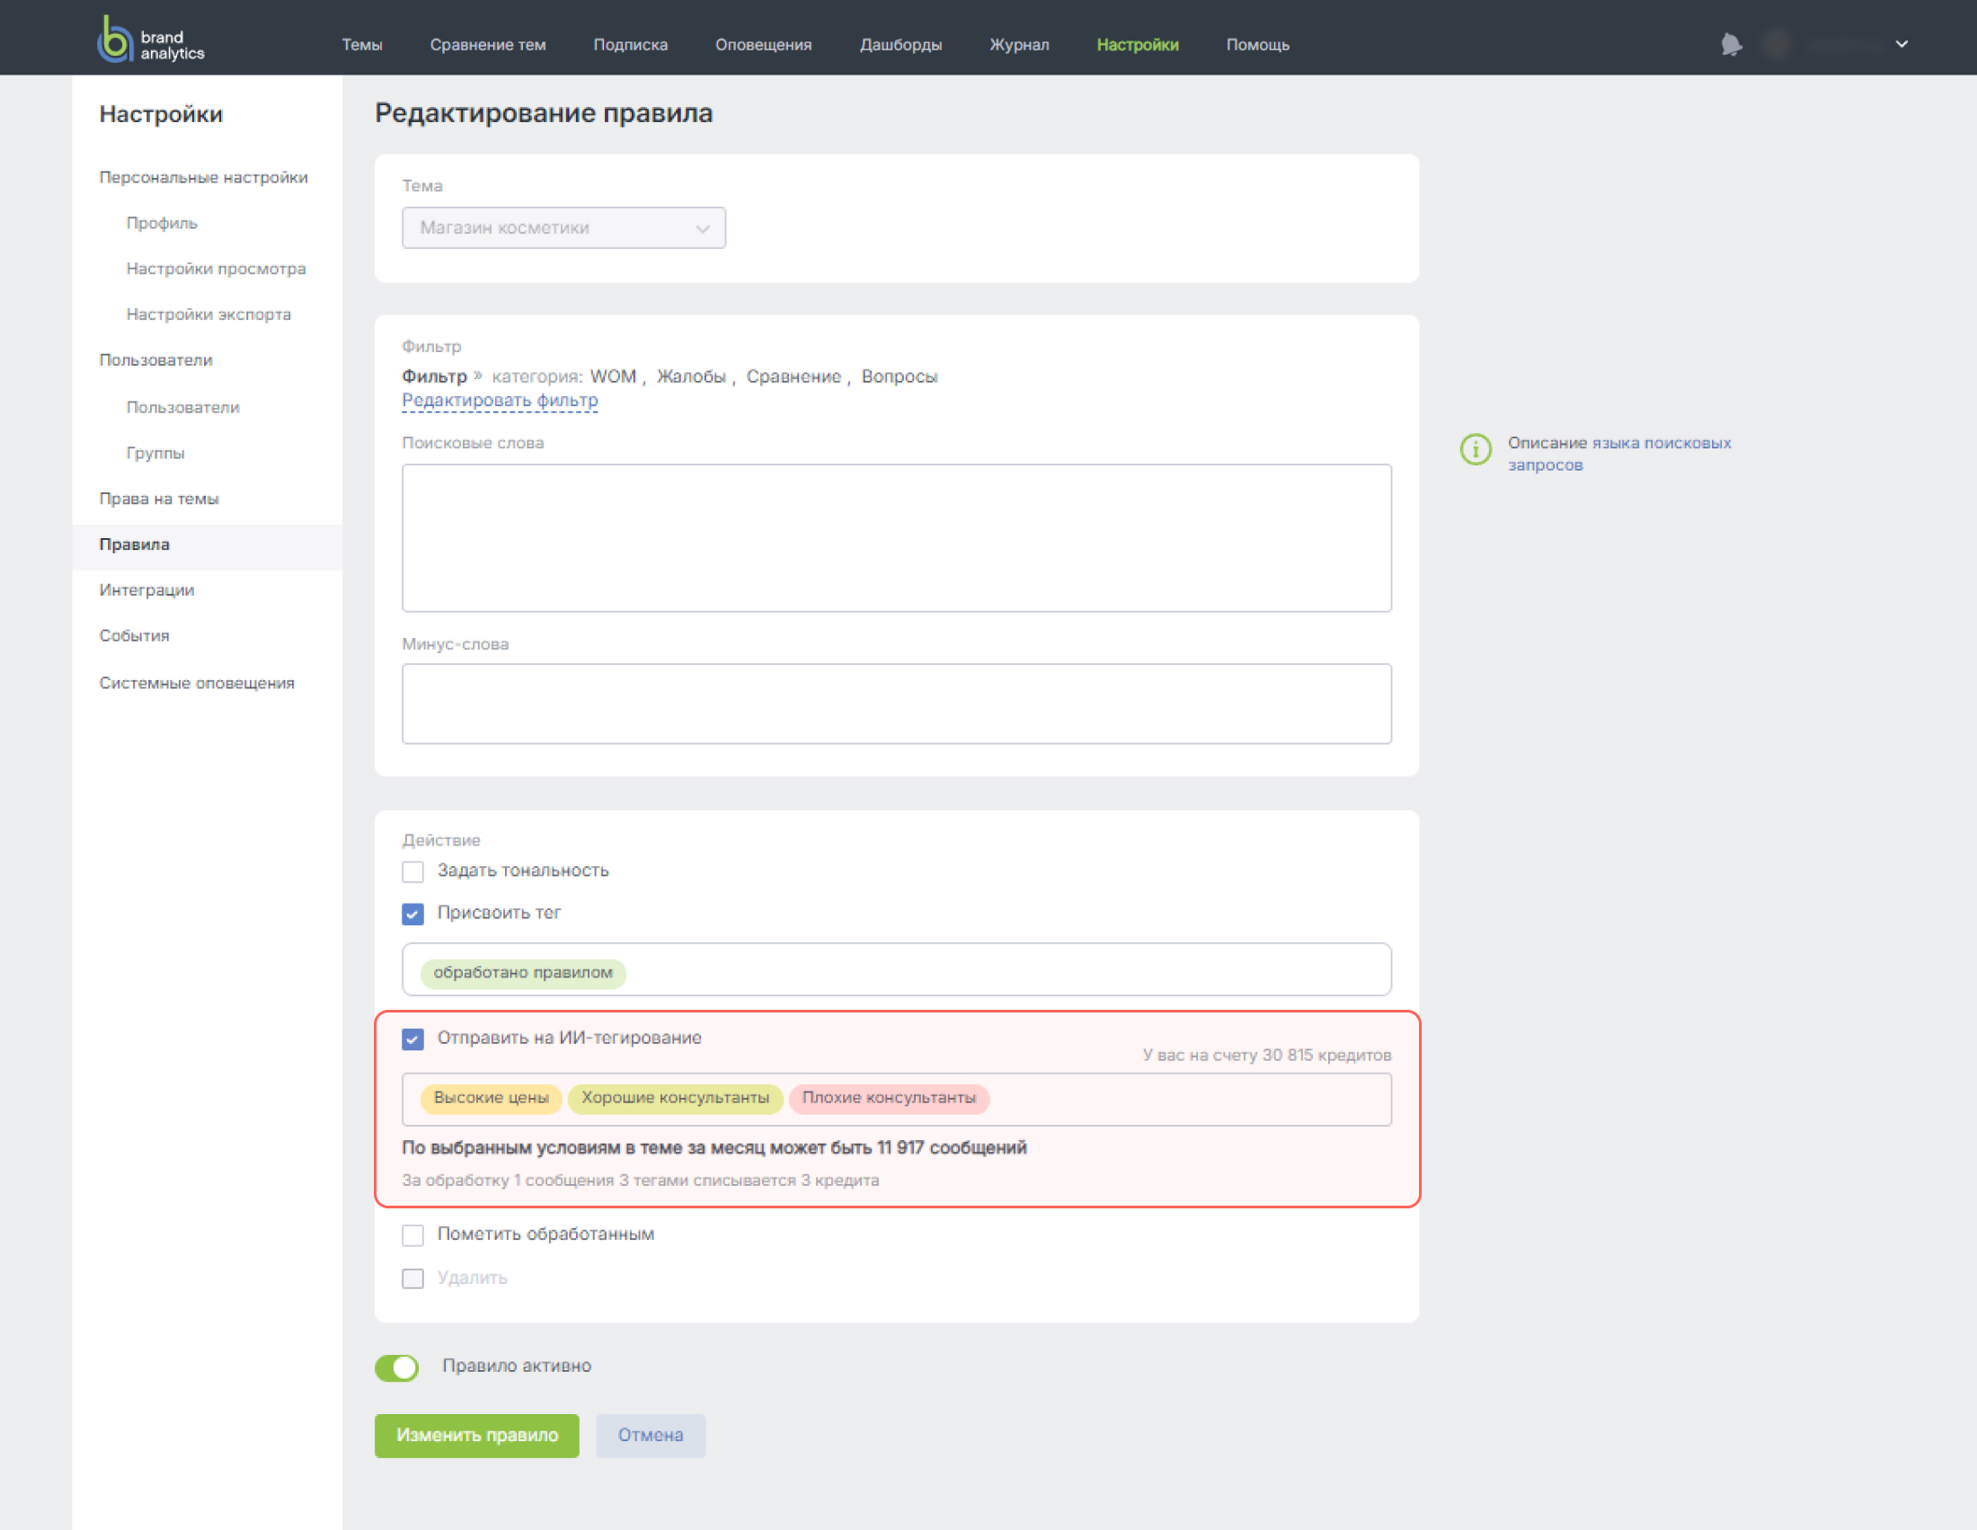Open the Оповещения menu item
This screenshot has height=1530, width=1977.
pos(762,44)
